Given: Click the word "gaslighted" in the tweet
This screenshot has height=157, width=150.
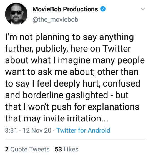Looking at the screenshot, I should (x=87, y=95).
